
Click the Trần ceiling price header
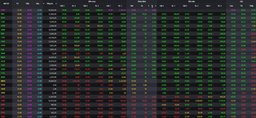pyautogui.click(x=28, y=4)
